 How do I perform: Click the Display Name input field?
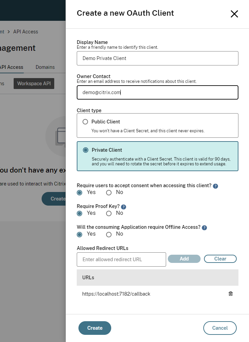157,58
